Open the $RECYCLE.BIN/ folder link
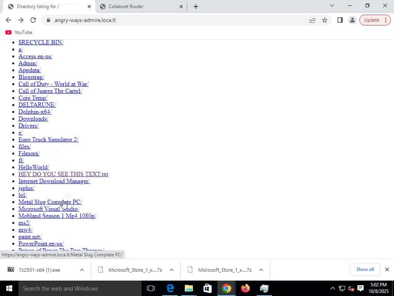Image resolution: width=394 pixels, height=296 pixels. tap(41, 42)
